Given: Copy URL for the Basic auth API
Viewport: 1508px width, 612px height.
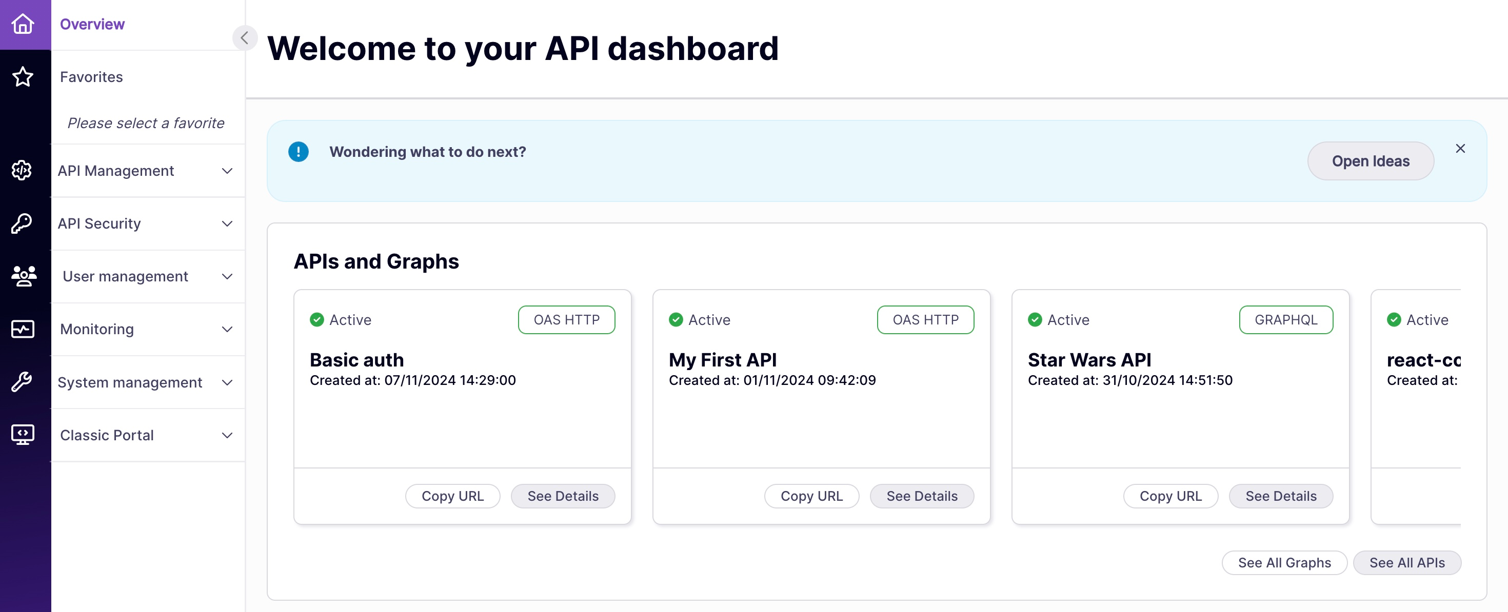Looking at the screenshot, I should pyautogui.click(x=452, y=496).
